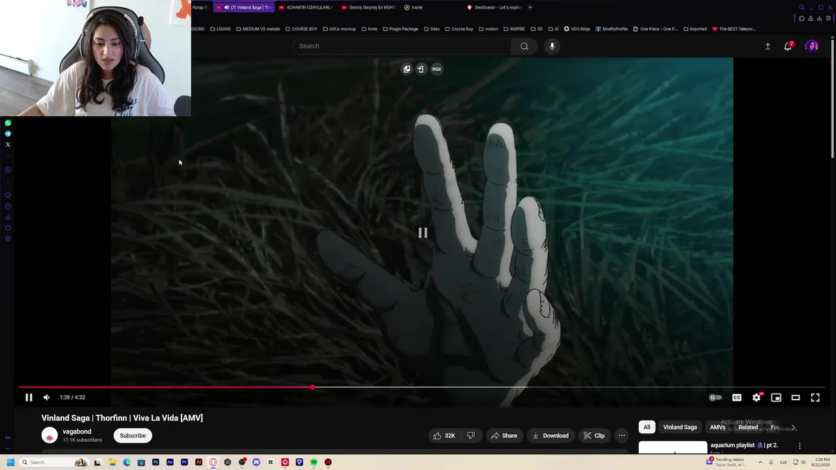
Task: Select the All filter chip
Action: coord(647,428)
